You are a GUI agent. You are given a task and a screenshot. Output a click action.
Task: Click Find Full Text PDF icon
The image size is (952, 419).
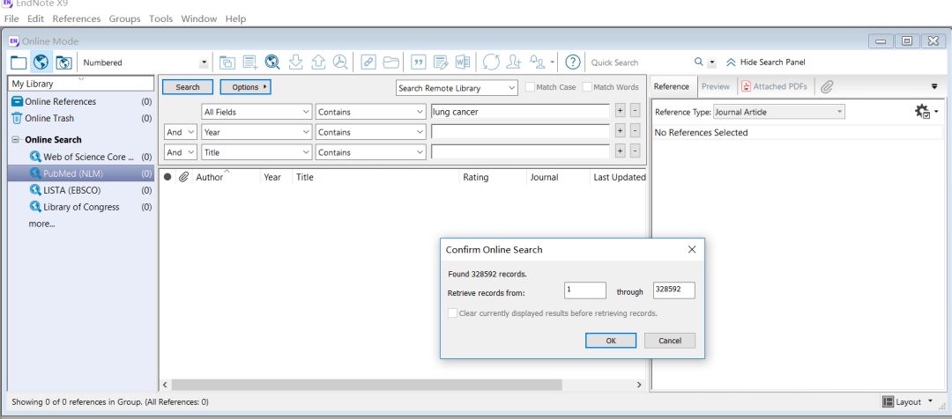coord(340,62)
